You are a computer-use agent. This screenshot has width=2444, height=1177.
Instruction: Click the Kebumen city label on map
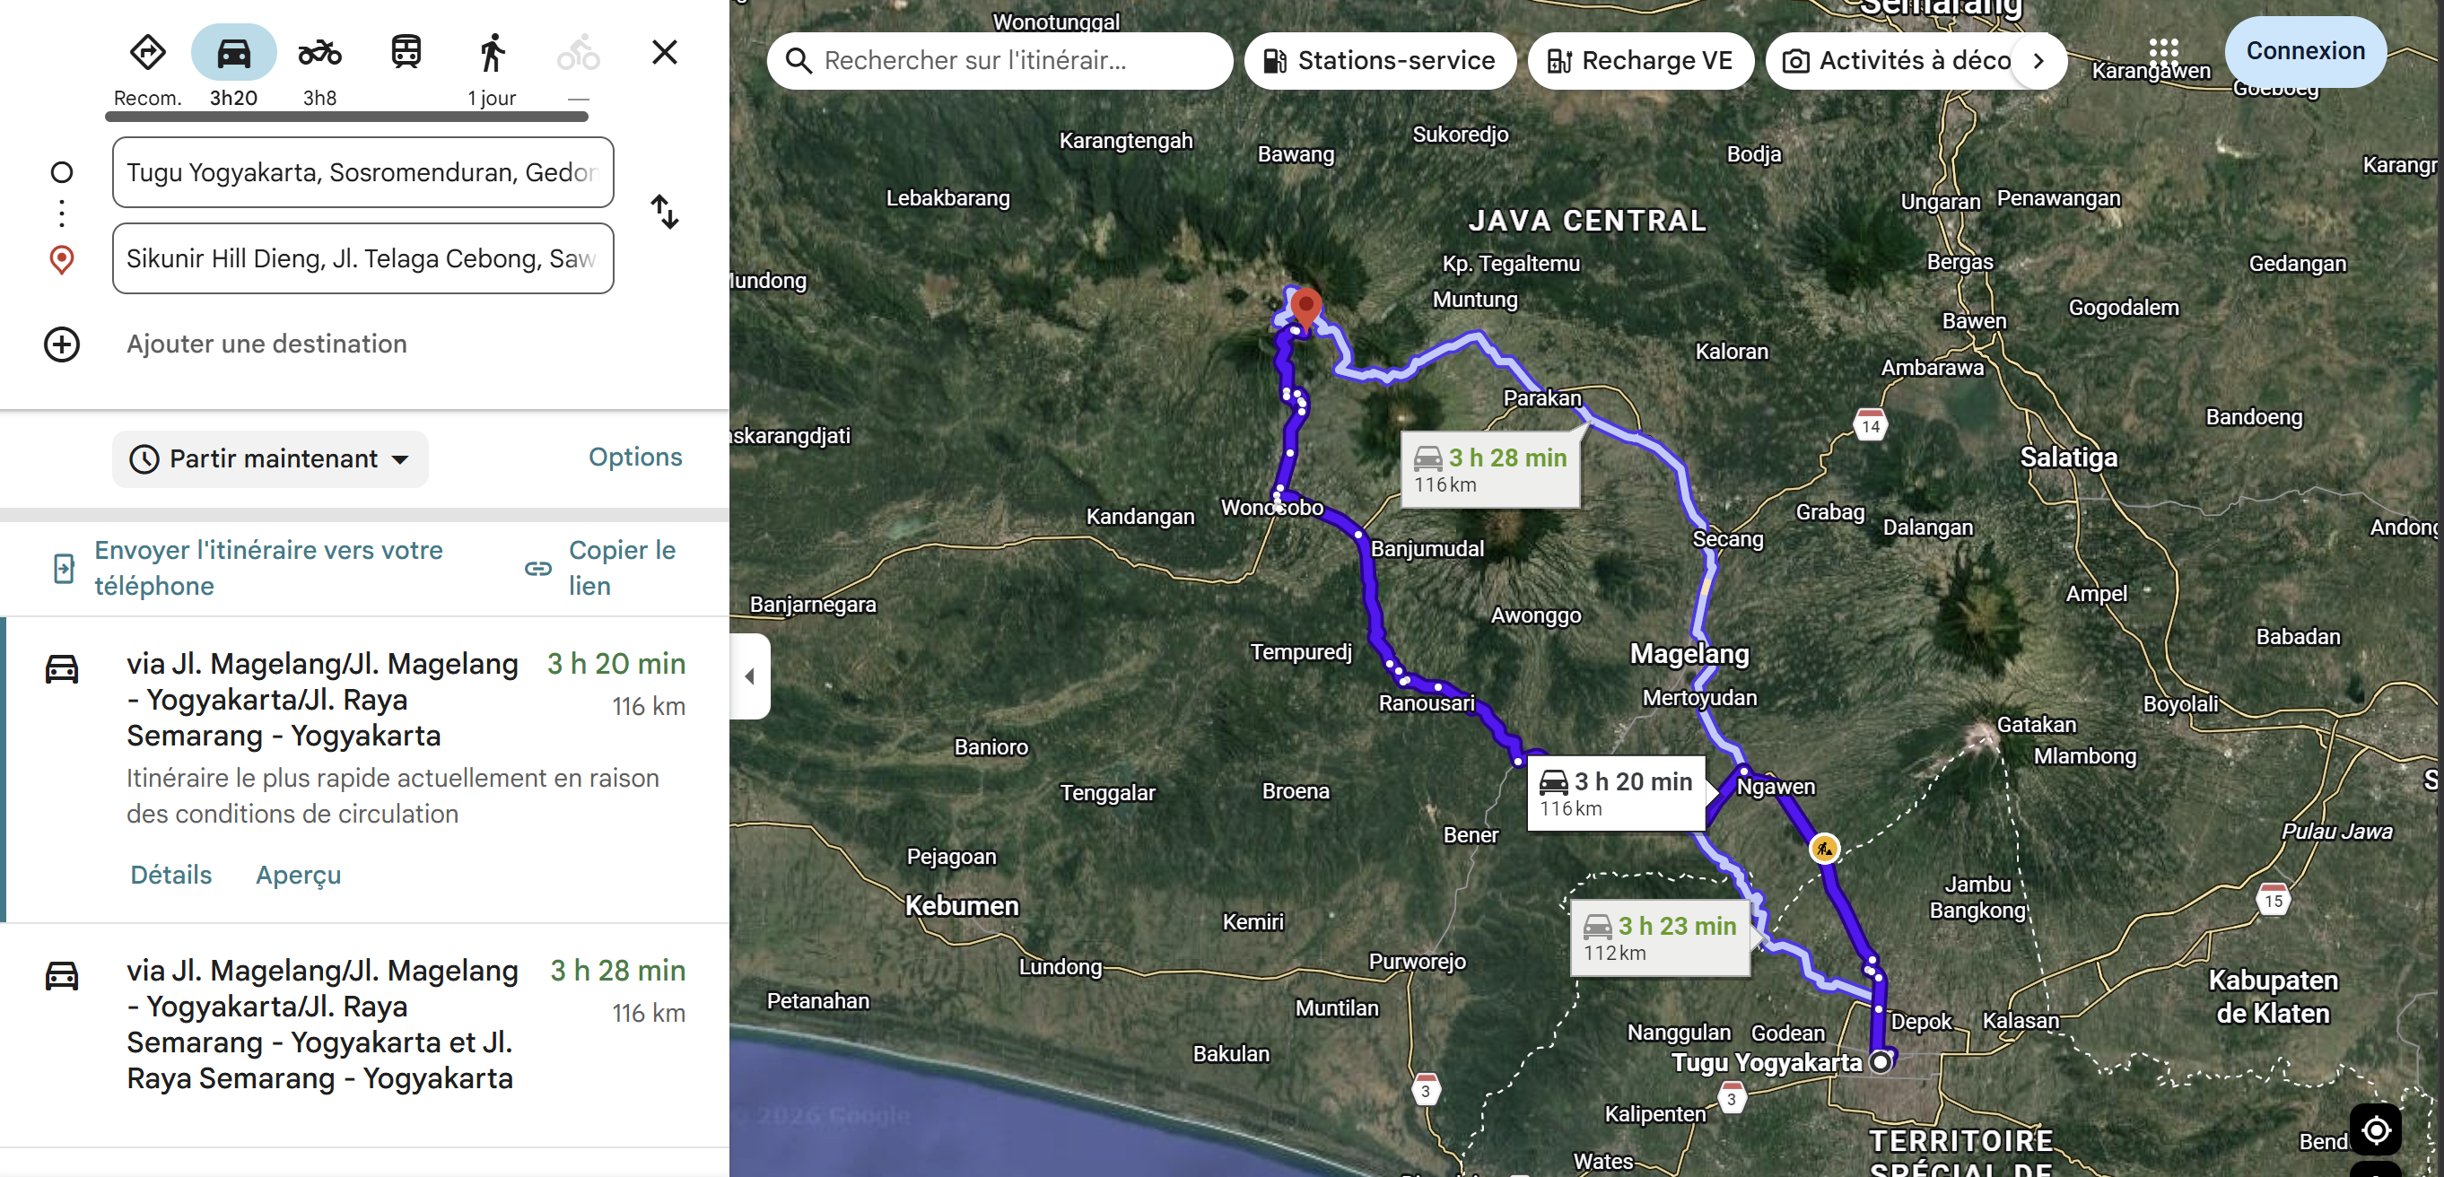[x=961, y=906]
